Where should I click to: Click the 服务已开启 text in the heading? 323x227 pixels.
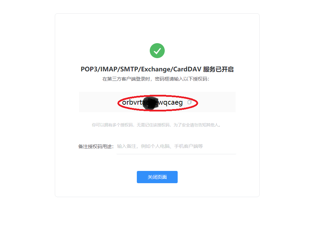(x=219, y=69)
